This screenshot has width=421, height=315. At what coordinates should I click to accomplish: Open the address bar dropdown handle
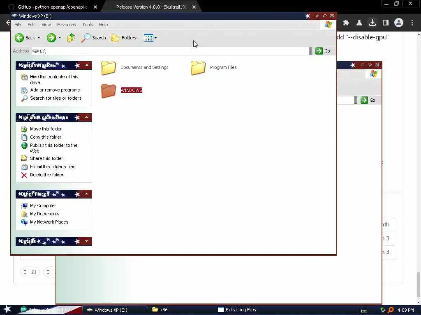tap(310, 51)
